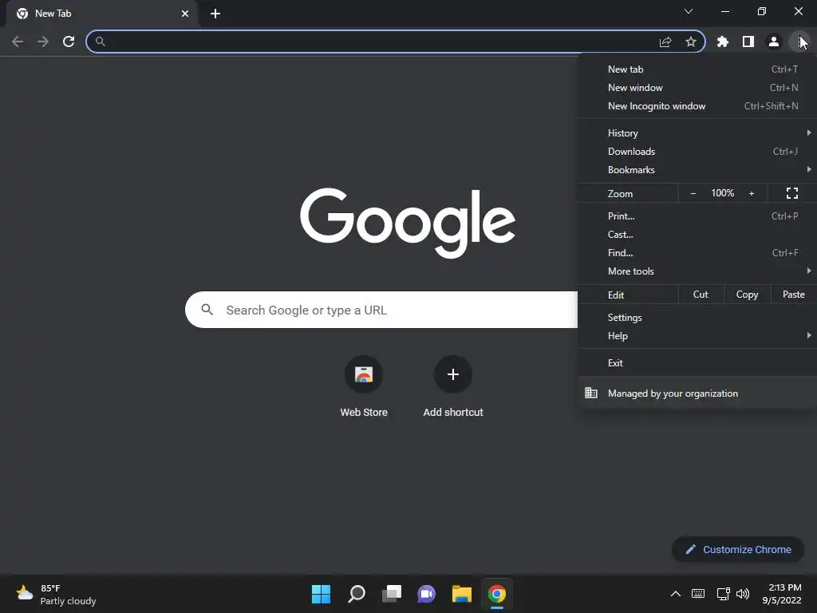
Task: Click Managed by your organization
Action: tap(697, 394)
